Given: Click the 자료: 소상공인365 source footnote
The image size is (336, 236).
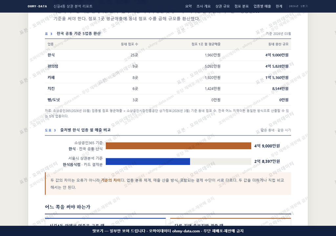Looking at the screenshot, I should (x=167, y=113).
